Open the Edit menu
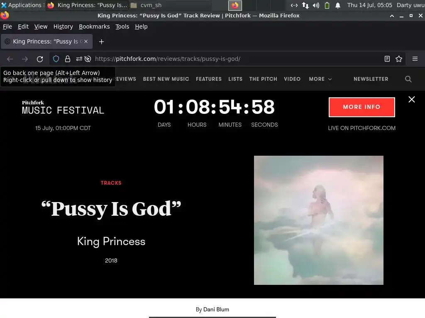The height and width of the screenshot is (318, 425). (x=23, y=26)
